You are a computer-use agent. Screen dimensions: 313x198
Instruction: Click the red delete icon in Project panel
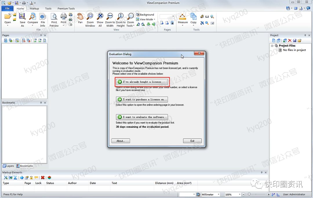(x=290, y=40)
